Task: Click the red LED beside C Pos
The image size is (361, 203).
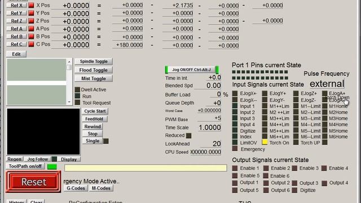Action: click(x=32, y=44)
